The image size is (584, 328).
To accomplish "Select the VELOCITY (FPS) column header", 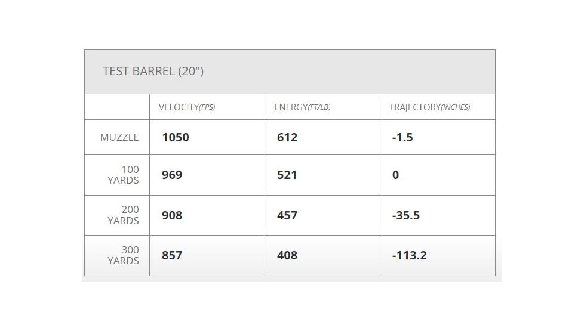I will point(187,107).
